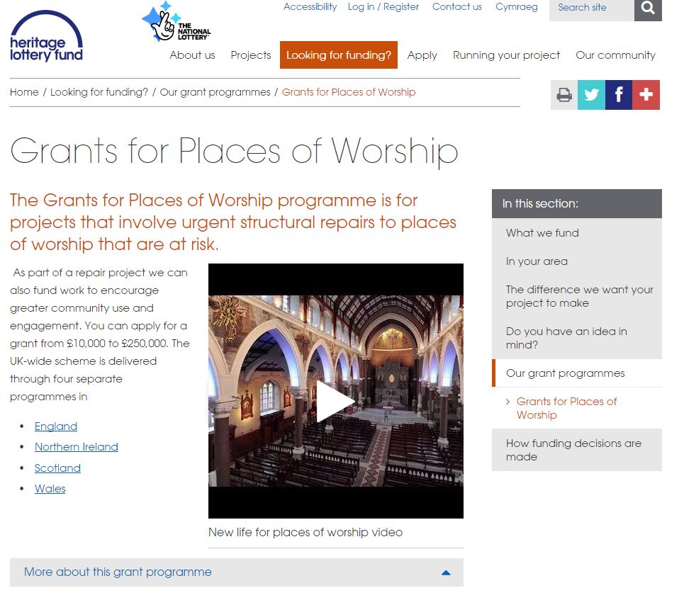The height and width of the screenshot is (600, 684).
Task: Click the National Lottery crossed-fingers logo
Action: (x=176, y=23)
